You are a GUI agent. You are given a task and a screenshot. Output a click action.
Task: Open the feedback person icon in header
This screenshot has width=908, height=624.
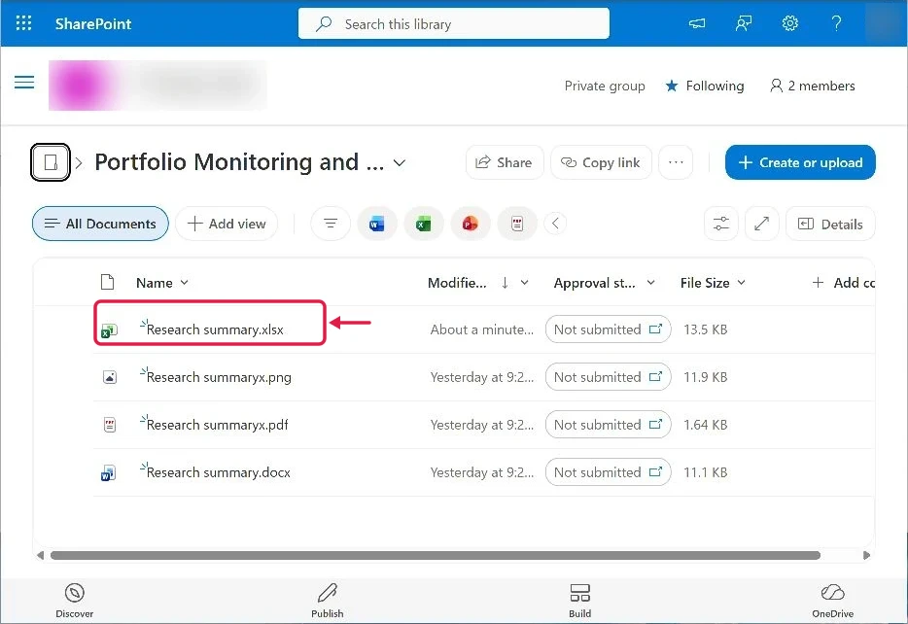(x=744, y=23)
